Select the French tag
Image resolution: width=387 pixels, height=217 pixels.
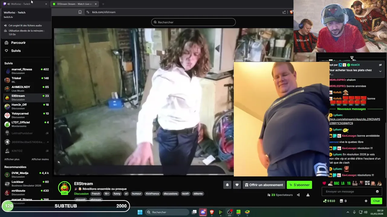click(x=96, y=193)
